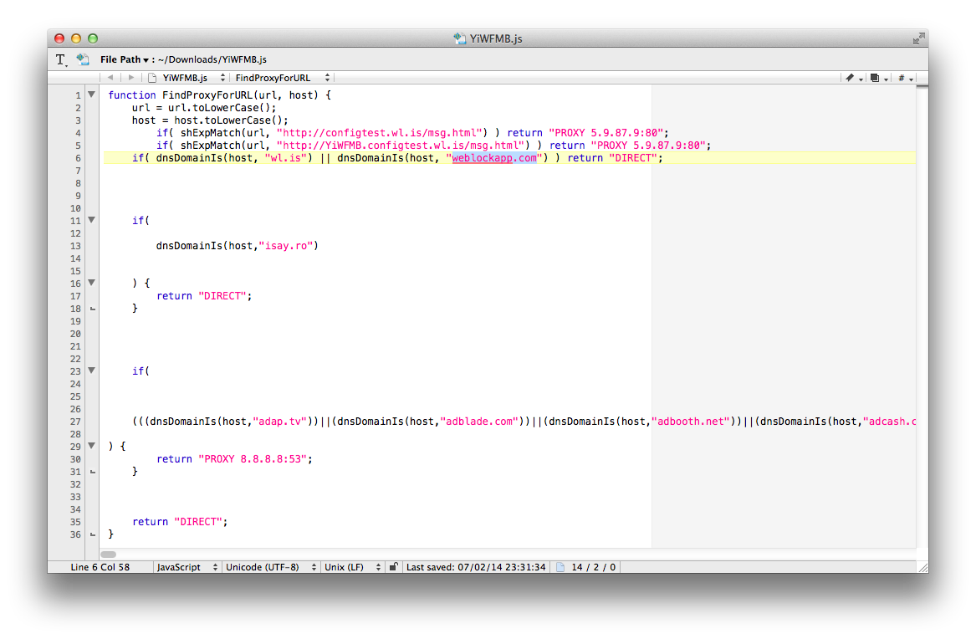Open the counterparts/includes icon menu
976x639 pixels.
point(877,78)
